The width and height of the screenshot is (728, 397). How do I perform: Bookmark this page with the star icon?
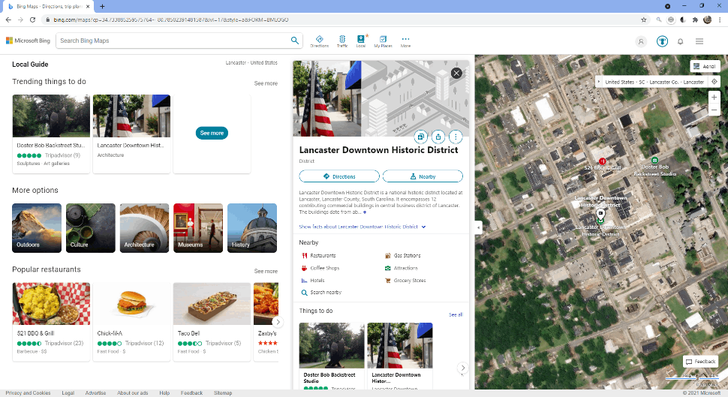(643, 20)
